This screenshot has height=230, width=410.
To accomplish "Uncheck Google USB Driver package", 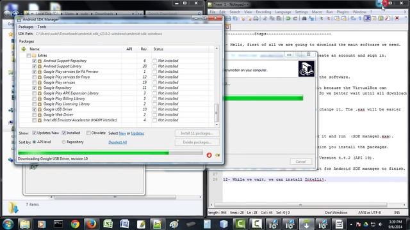I will coord(34,109).
